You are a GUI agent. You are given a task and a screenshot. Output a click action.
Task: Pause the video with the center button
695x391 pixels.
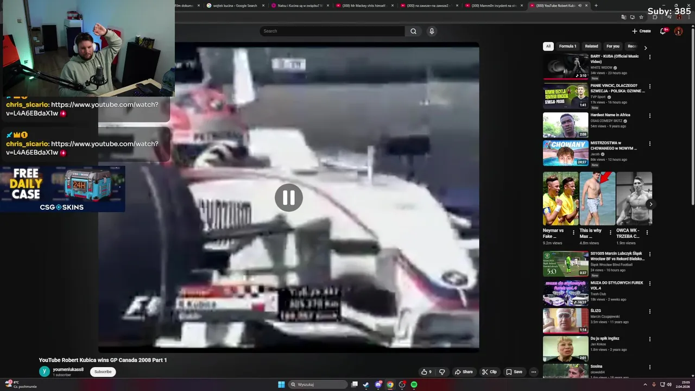(288, 198)
